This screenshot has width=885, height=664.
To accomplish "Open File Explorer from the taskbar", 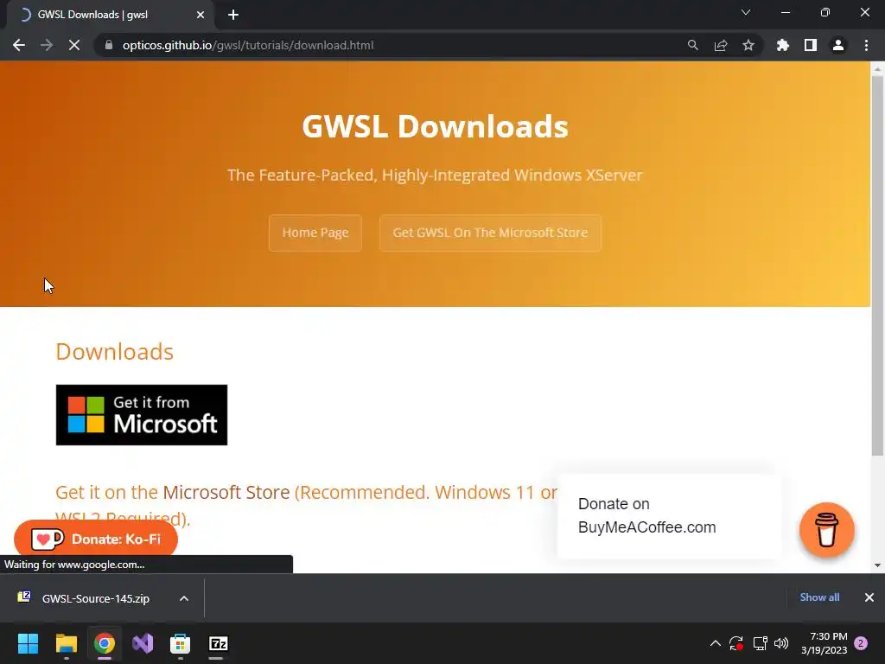I will pos(66,643).
